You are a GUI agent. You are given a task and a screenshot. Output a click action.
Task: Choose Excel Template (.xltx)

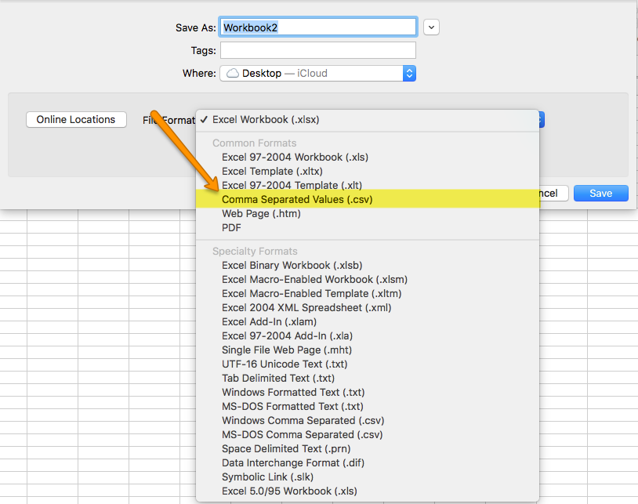pyautogui.click(x=368, y=171)
